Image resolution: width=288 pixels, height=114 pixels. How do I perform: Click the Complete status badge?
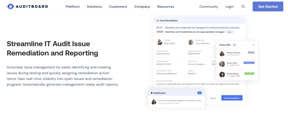(x=249, y=74)
